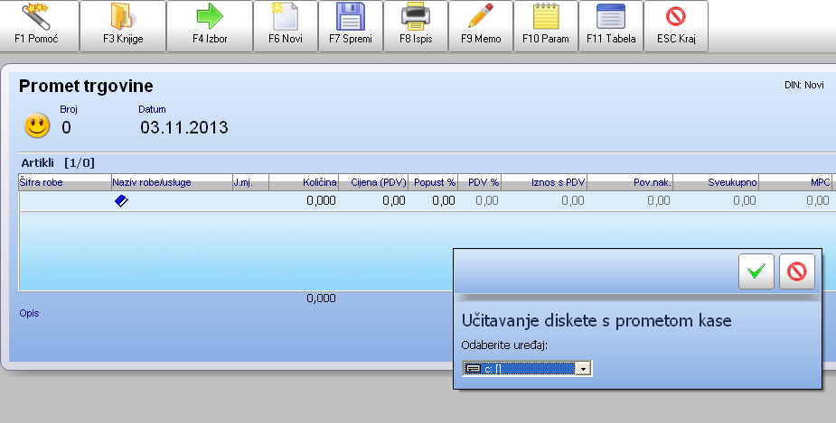Click Cijena (PDV) column header
This screenshot has height=423, width=836.
[373, 182]
